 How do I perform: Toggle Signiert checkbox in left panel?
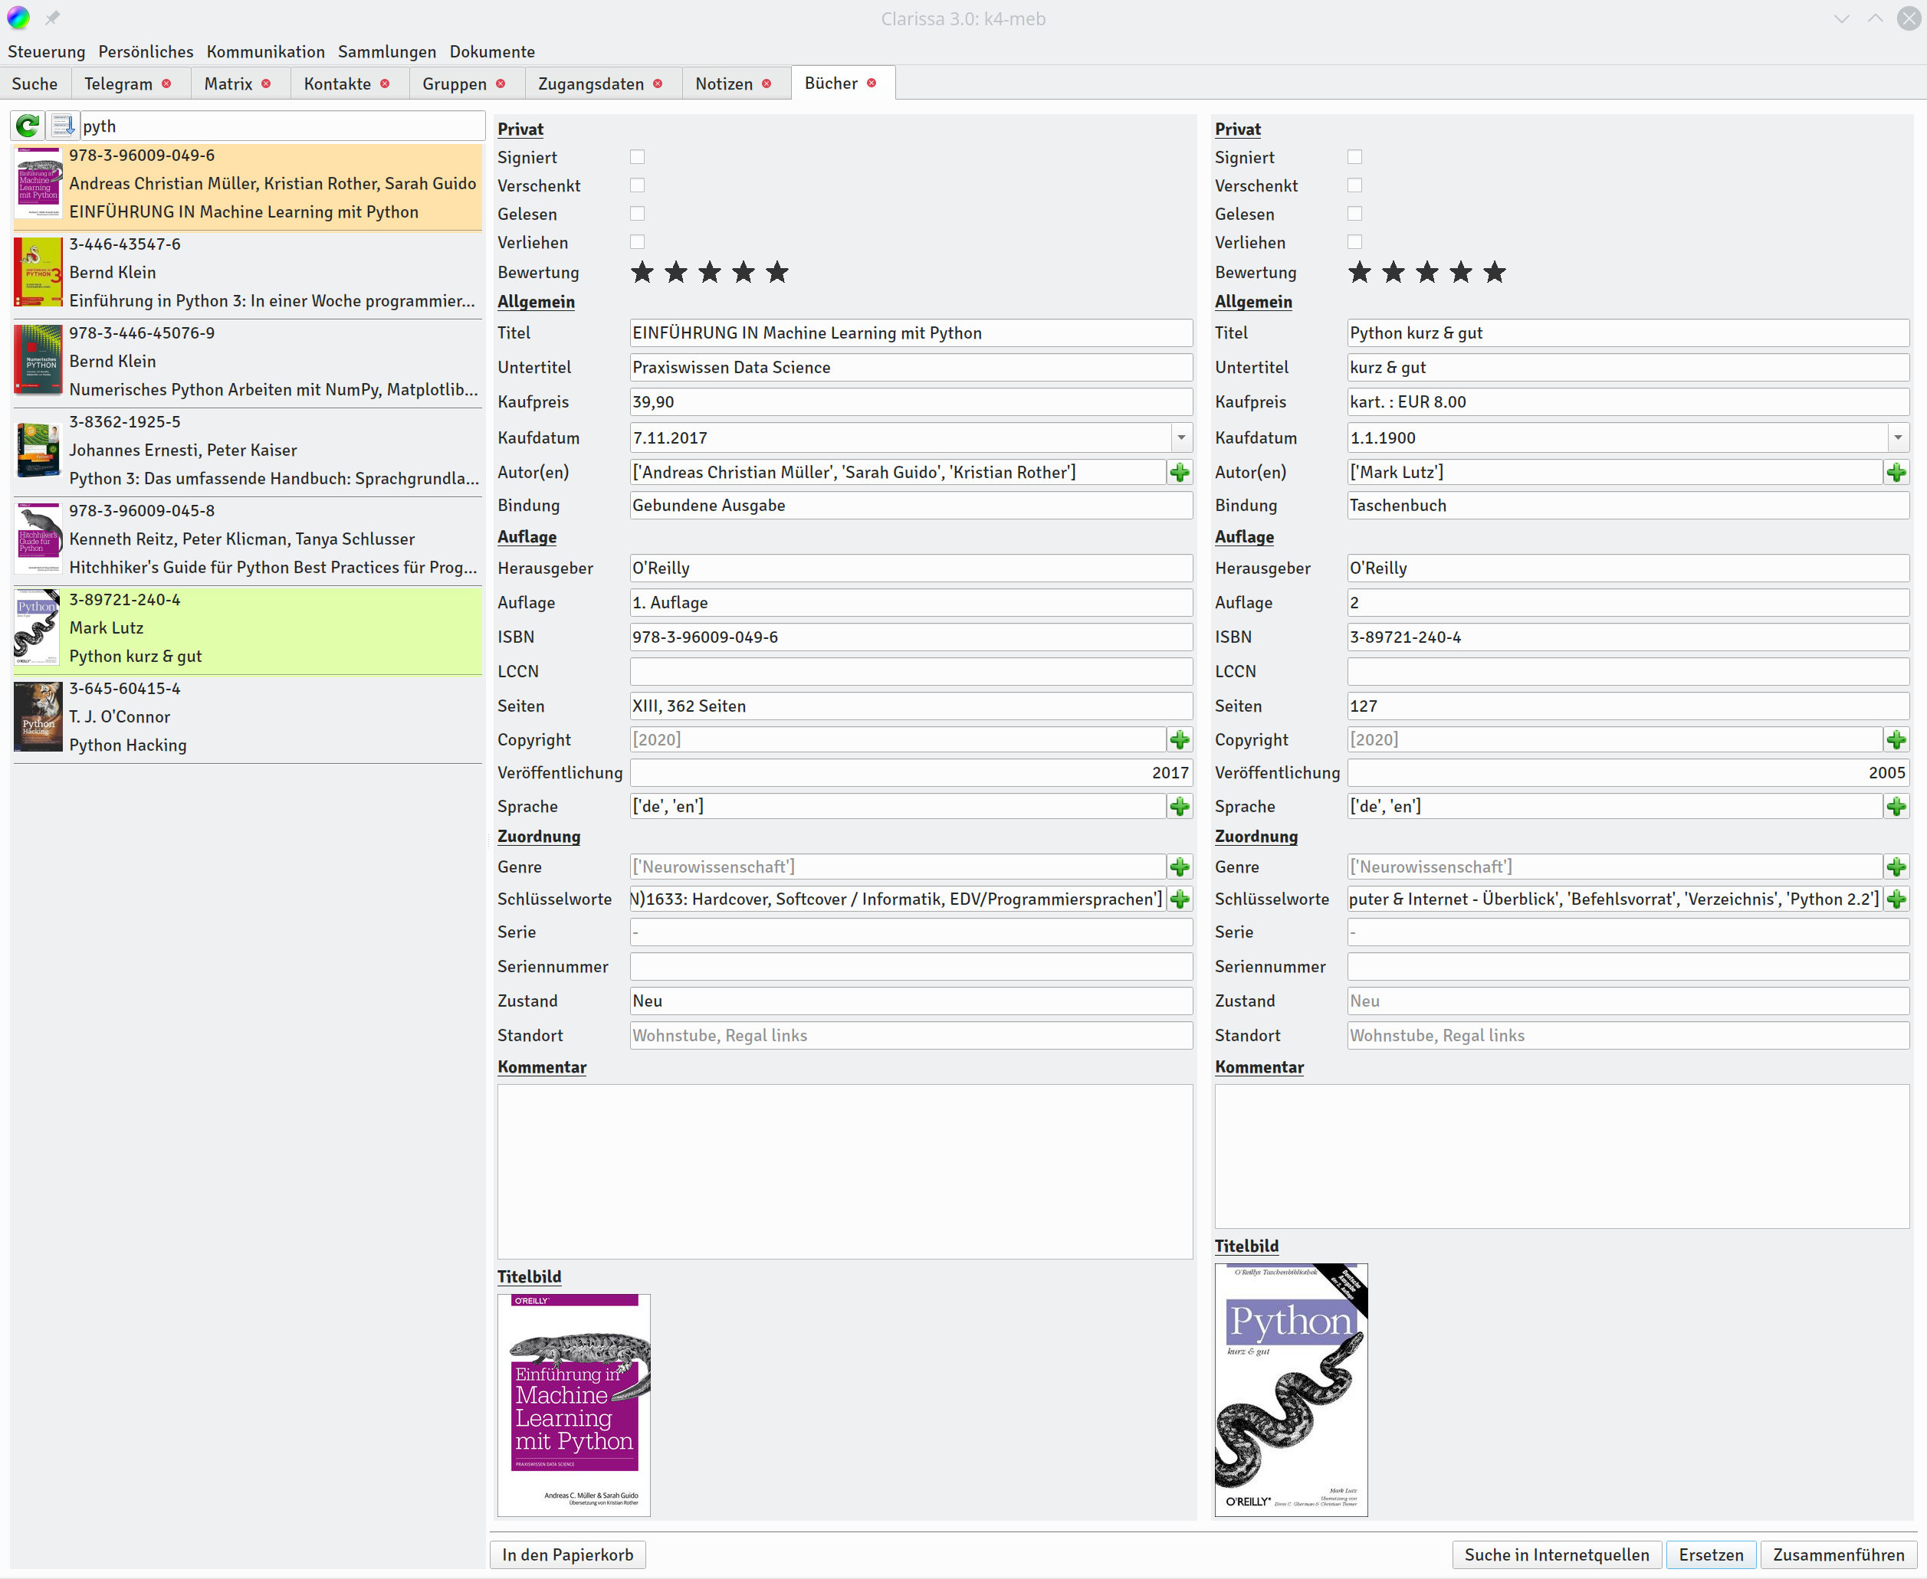click(x=638, y=157)
